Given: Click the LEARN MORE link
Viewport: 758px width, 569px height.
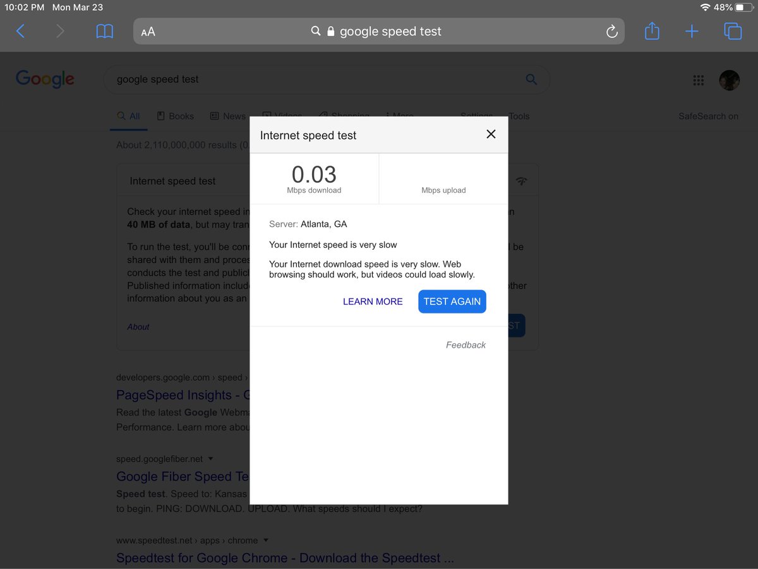Looking at the screenshot, I should pyautogui.click(x=373, y=302).
